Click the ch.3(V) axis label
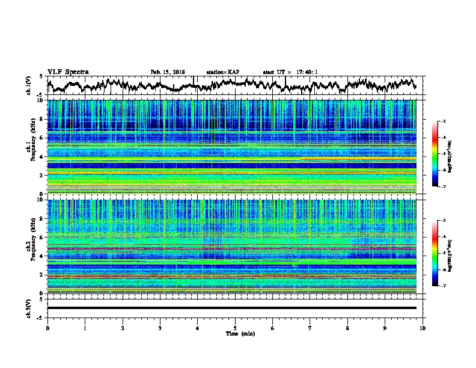The height and width of the screenshot is (368, 476). pyautogui.click(x=28, y=308)
